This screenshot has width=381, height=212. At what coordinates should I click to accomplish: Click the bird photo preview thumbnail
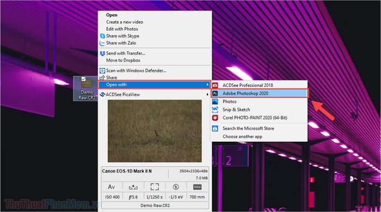coord(155,131)
